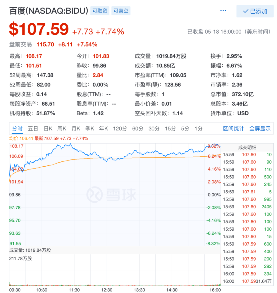Choose the 15分 interval tab
This screenshot has height=293, width=277.
point(170,129)
